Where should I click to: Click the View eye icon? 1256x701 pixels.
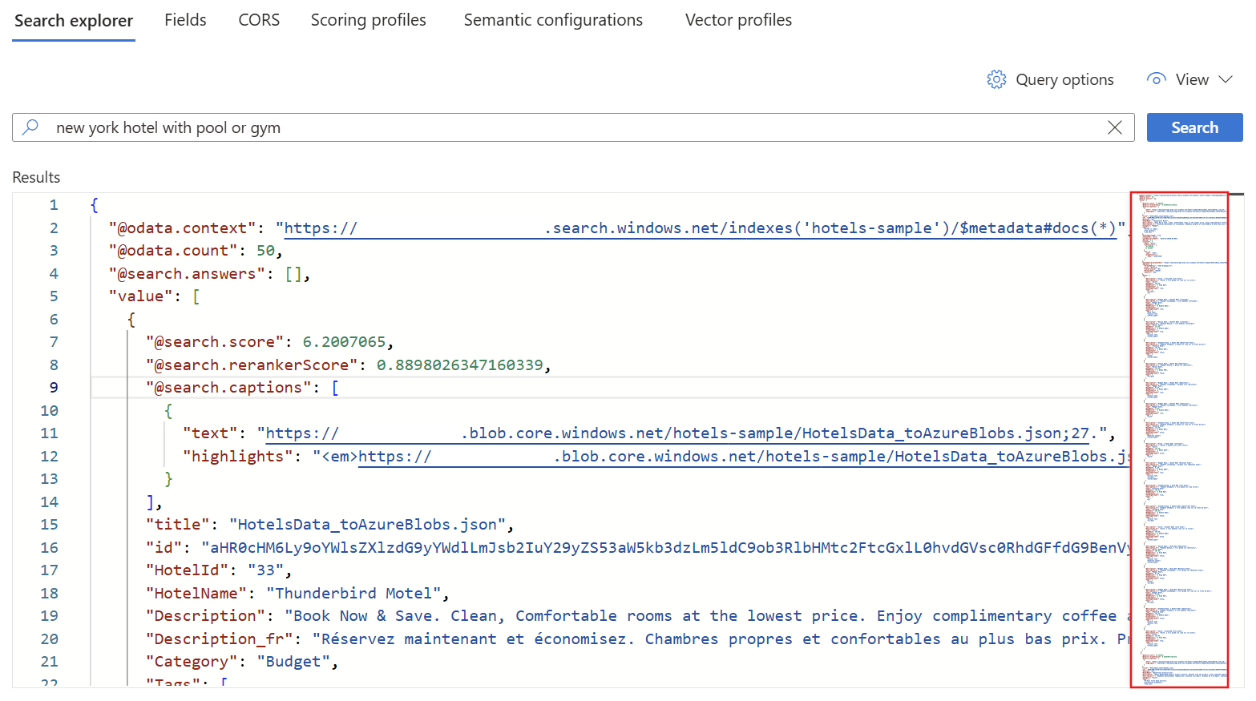[x=1156, y=79]
